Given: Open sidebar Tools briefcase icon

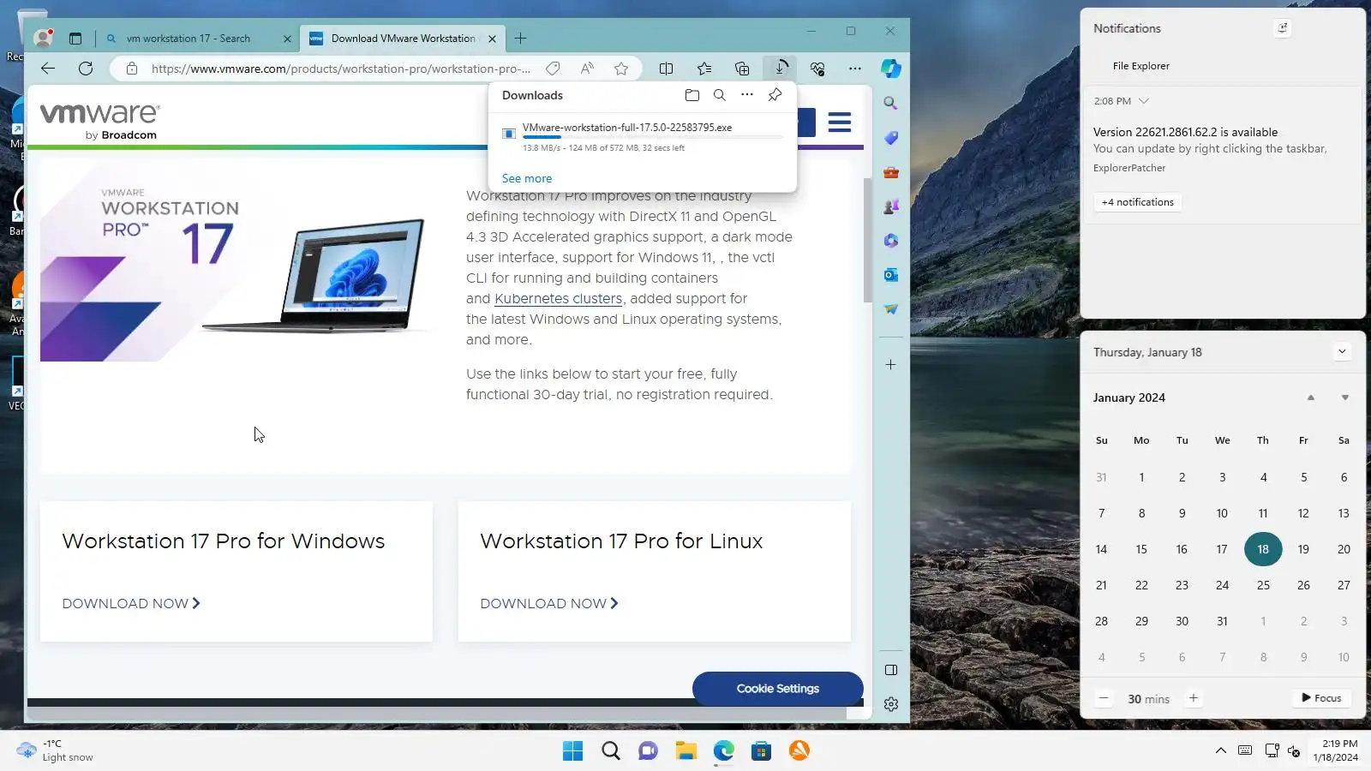Looking at the screenshot, I should pos(891,172).
